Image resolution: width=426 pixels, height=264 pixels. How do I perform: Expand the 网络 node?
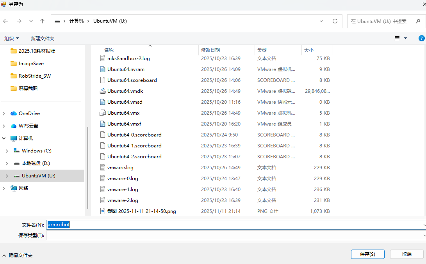click(4, 188)
